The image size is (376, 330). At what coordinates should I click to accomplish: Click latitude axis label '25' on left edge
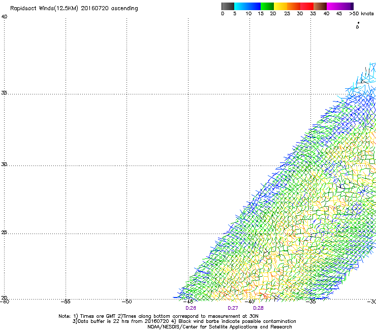(x=4, y=233)
